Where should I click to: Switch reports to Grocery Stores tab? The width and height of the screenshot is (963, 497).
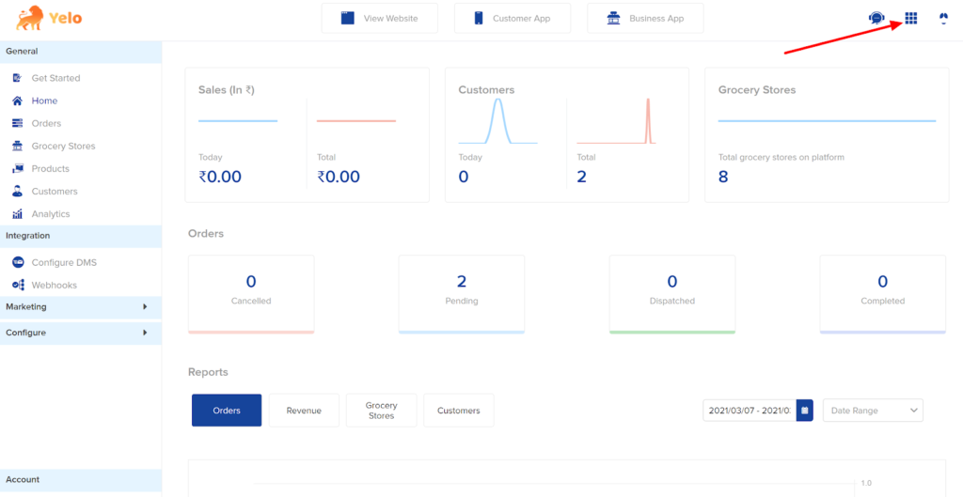pyautogui.click(x=382, y=411)
